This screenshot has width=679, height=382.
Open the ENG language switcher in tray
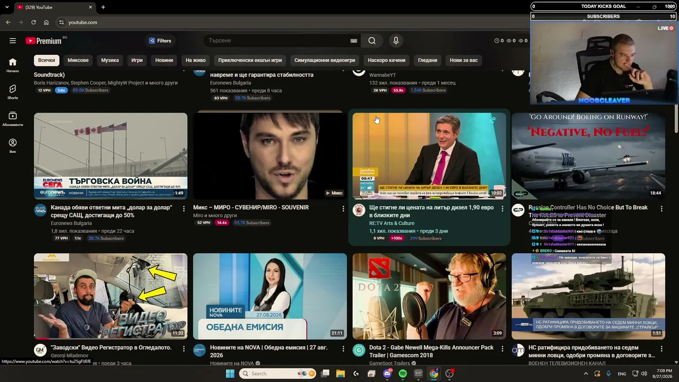click(x=622, y=374)
